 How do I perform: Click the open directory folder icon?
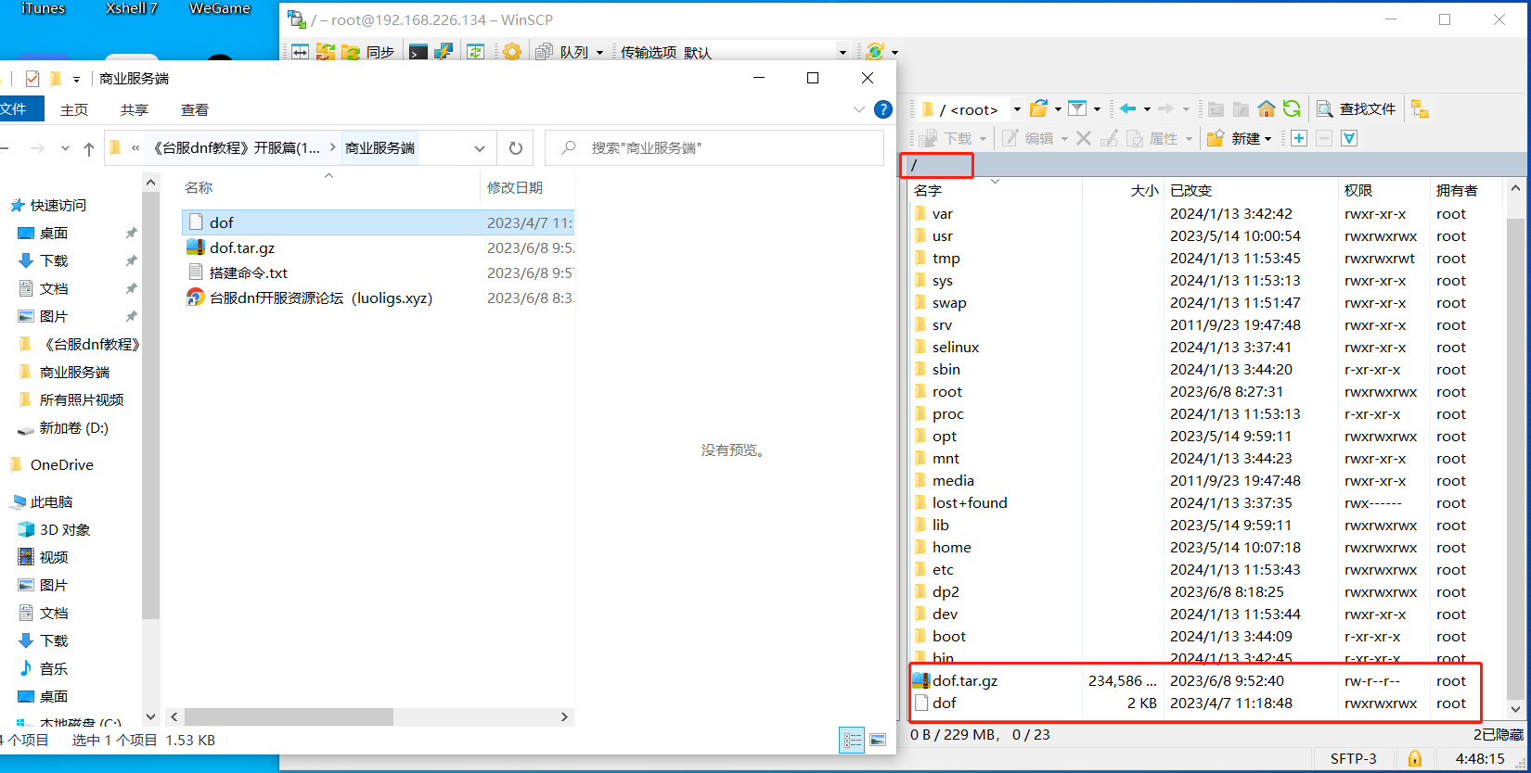tap(1039, 109)
